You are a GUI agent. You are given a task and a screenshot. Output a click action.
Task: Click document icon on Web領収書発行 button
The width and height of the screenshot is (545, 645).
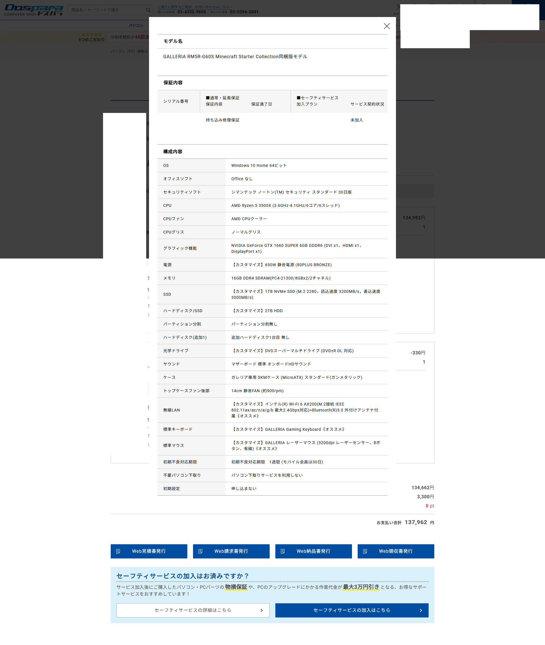click(365, 551)
